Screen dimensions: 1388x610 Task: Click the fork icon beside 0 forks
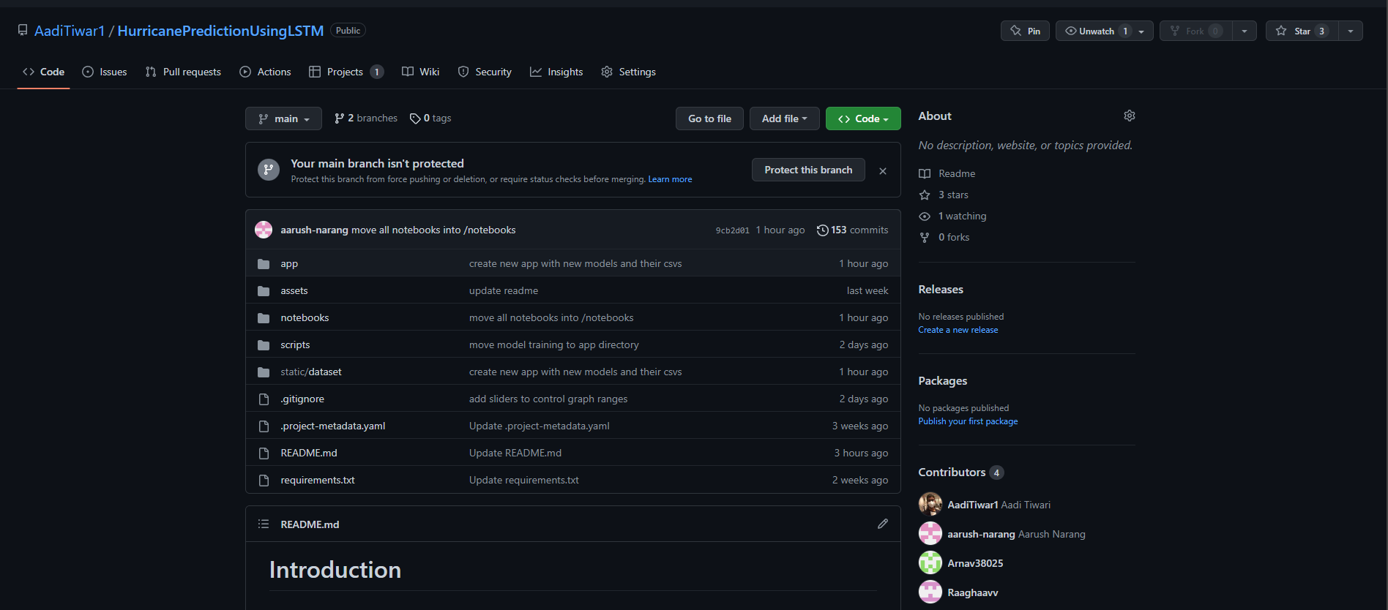[x=925, y=237]
